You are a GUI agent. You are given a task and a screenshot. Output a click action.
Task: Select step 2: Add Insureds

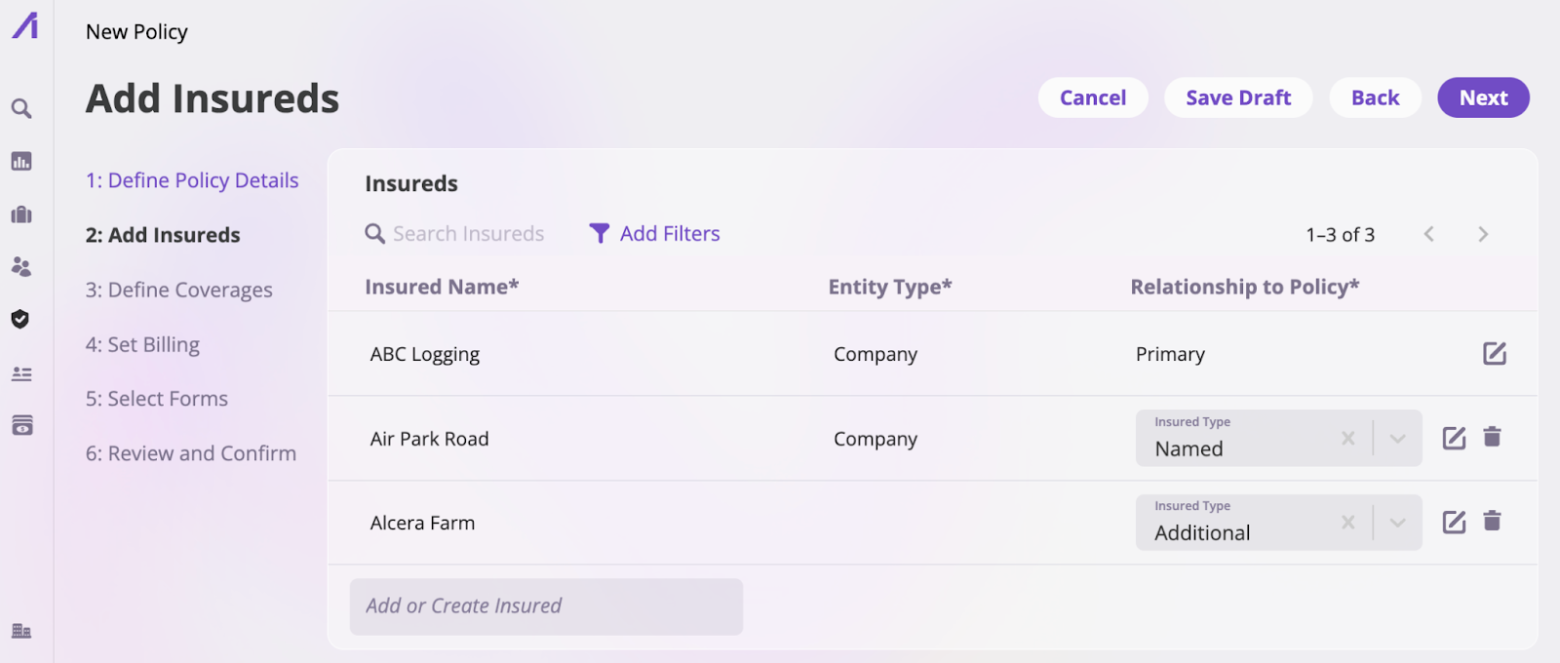click(x=163, y=235)
